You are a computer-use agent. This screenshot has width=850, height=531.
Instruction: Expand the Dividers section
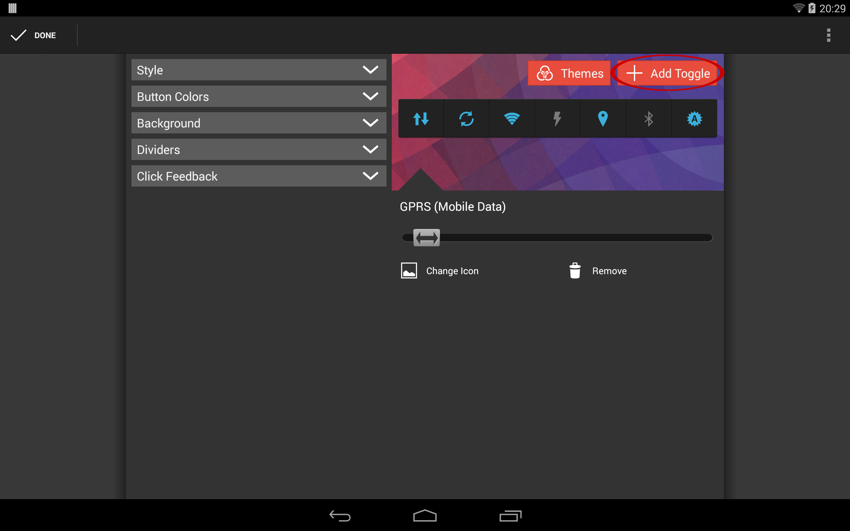(259, 150)
